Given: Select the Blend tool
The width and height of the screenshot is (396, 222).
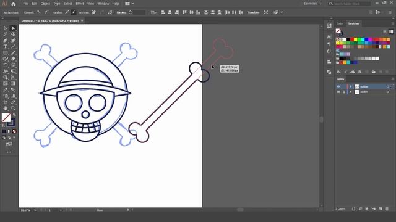Looking at the screenshot, I should pyautogui.click(x=13, y=89).
